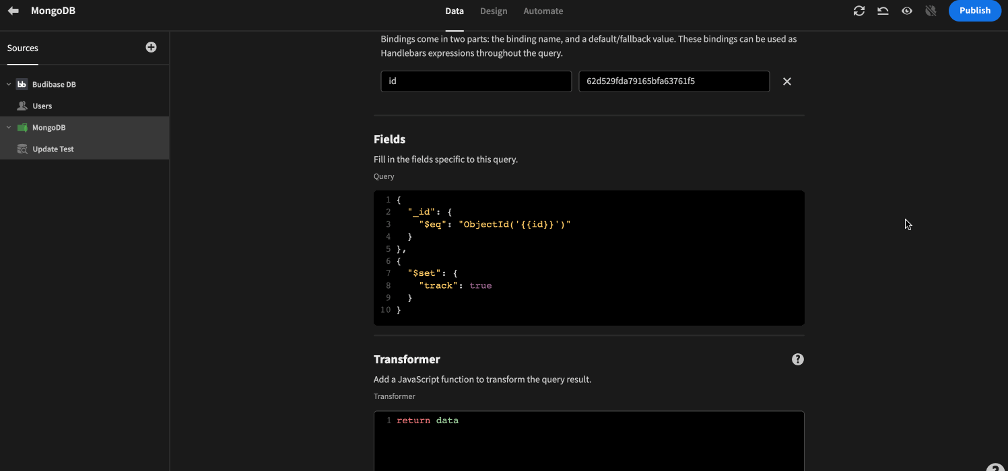Click the id binding name field
The width and height of the screenshot is (1008, 471).
point(476,81)
